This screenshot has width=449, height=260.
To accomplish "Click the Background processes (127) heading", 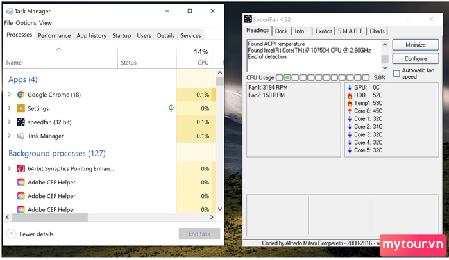I will point(57,153).
